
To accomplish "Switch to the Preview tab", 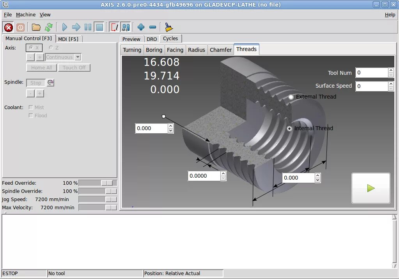I will (x=131, y=39).
